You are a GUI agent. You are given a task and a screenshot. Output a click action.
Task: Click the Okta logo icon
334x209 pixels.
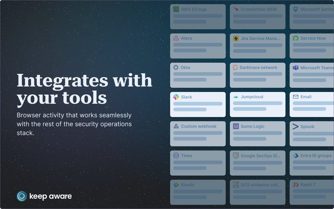(x=176, y=67)
